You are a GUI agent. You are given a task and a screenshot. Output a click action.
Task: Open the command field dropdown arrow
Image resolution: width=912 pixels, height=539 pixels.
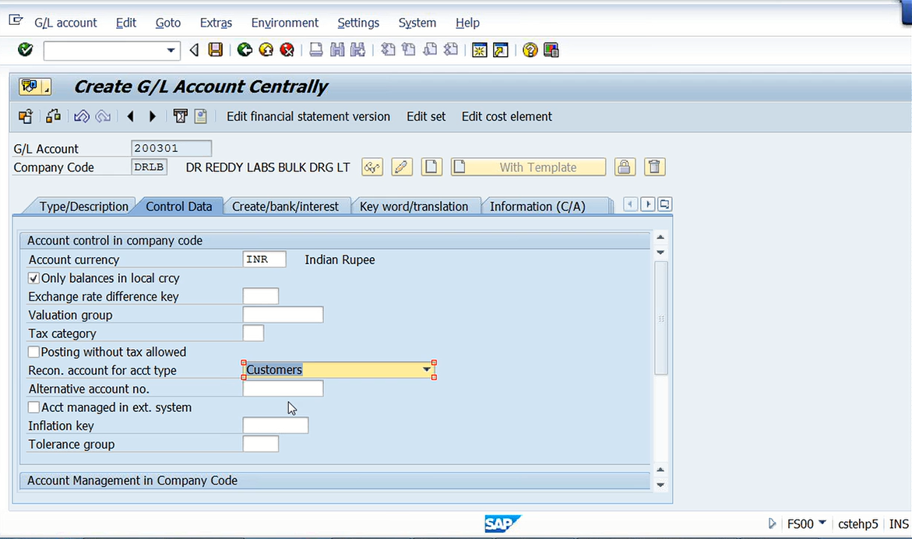[171, 51]
